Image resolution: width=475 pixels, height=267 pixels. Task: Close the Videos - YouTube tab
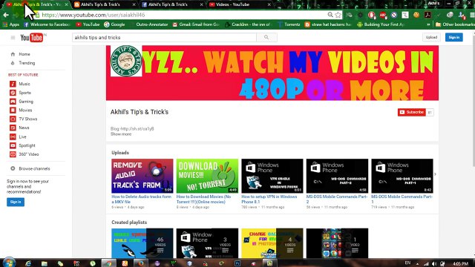pyautogui.click(x=269, y=4)
